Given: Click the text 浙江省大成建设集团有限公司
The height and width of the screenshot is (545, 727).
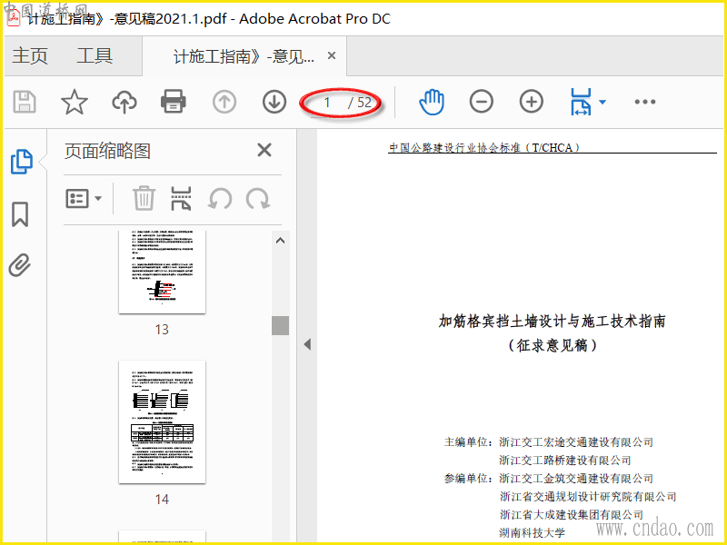Looking at the screenshot, I should pos(572,514).
